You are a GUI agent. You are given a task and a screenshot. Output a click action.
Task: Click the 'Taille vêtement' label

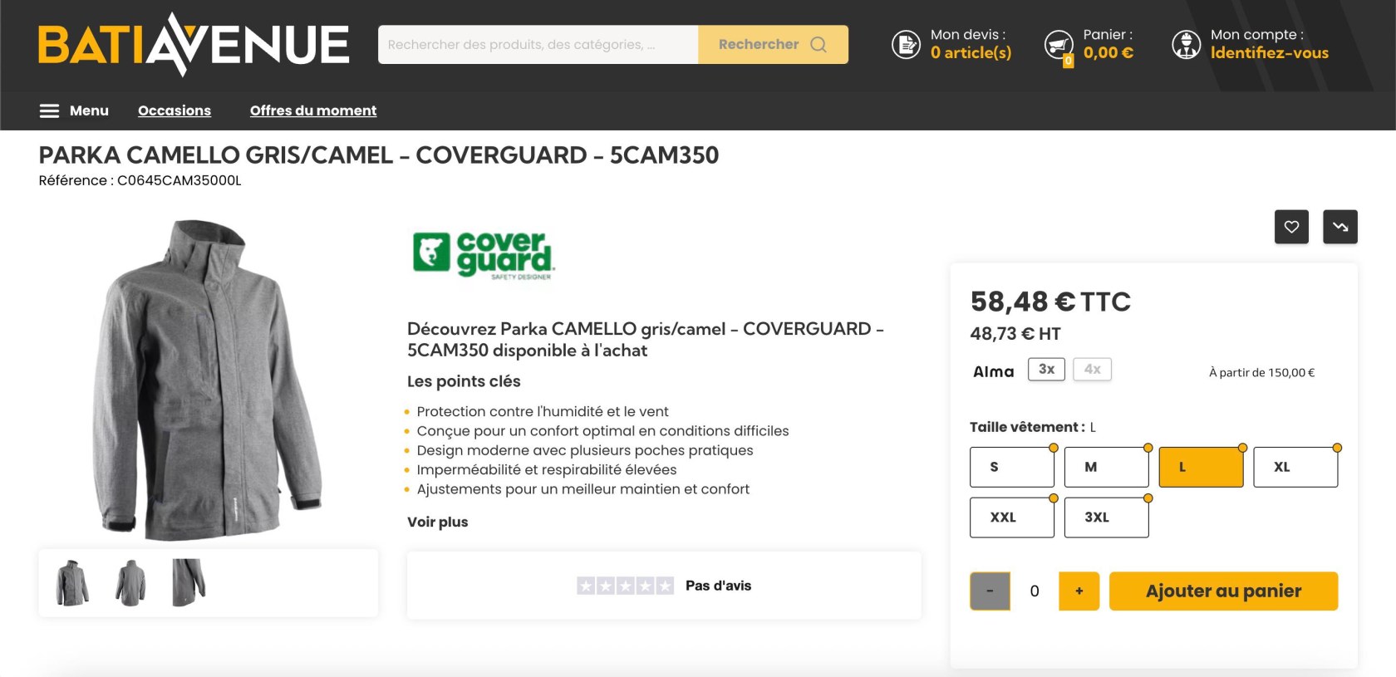coord(1027,427)
